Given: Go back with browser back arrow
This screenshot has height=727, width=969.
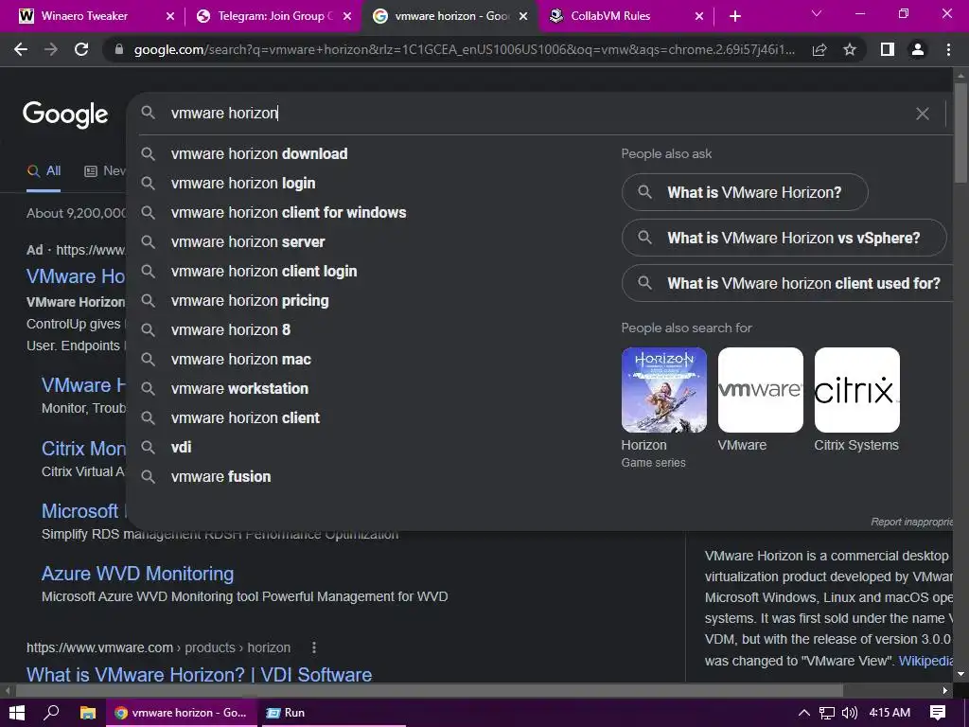Looking at the screenshot, I should tap(21, 49).
